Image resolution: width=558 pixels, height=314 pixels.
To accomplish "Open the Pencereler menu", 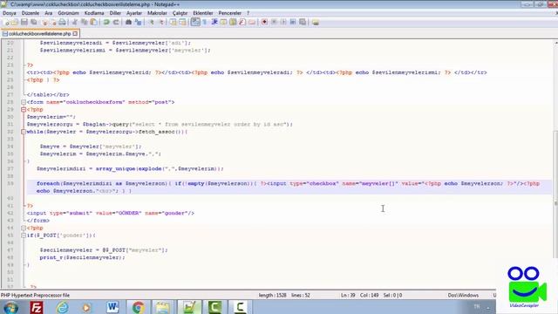I will (230, 13).
